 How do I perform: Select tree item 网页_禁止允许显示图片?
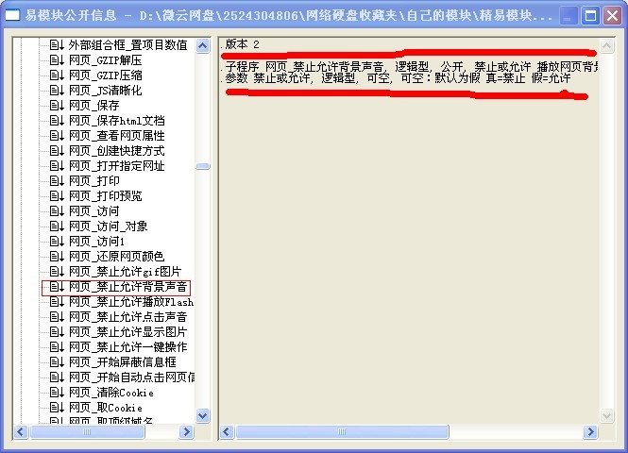pyautogui.click(x=127, y=332)
